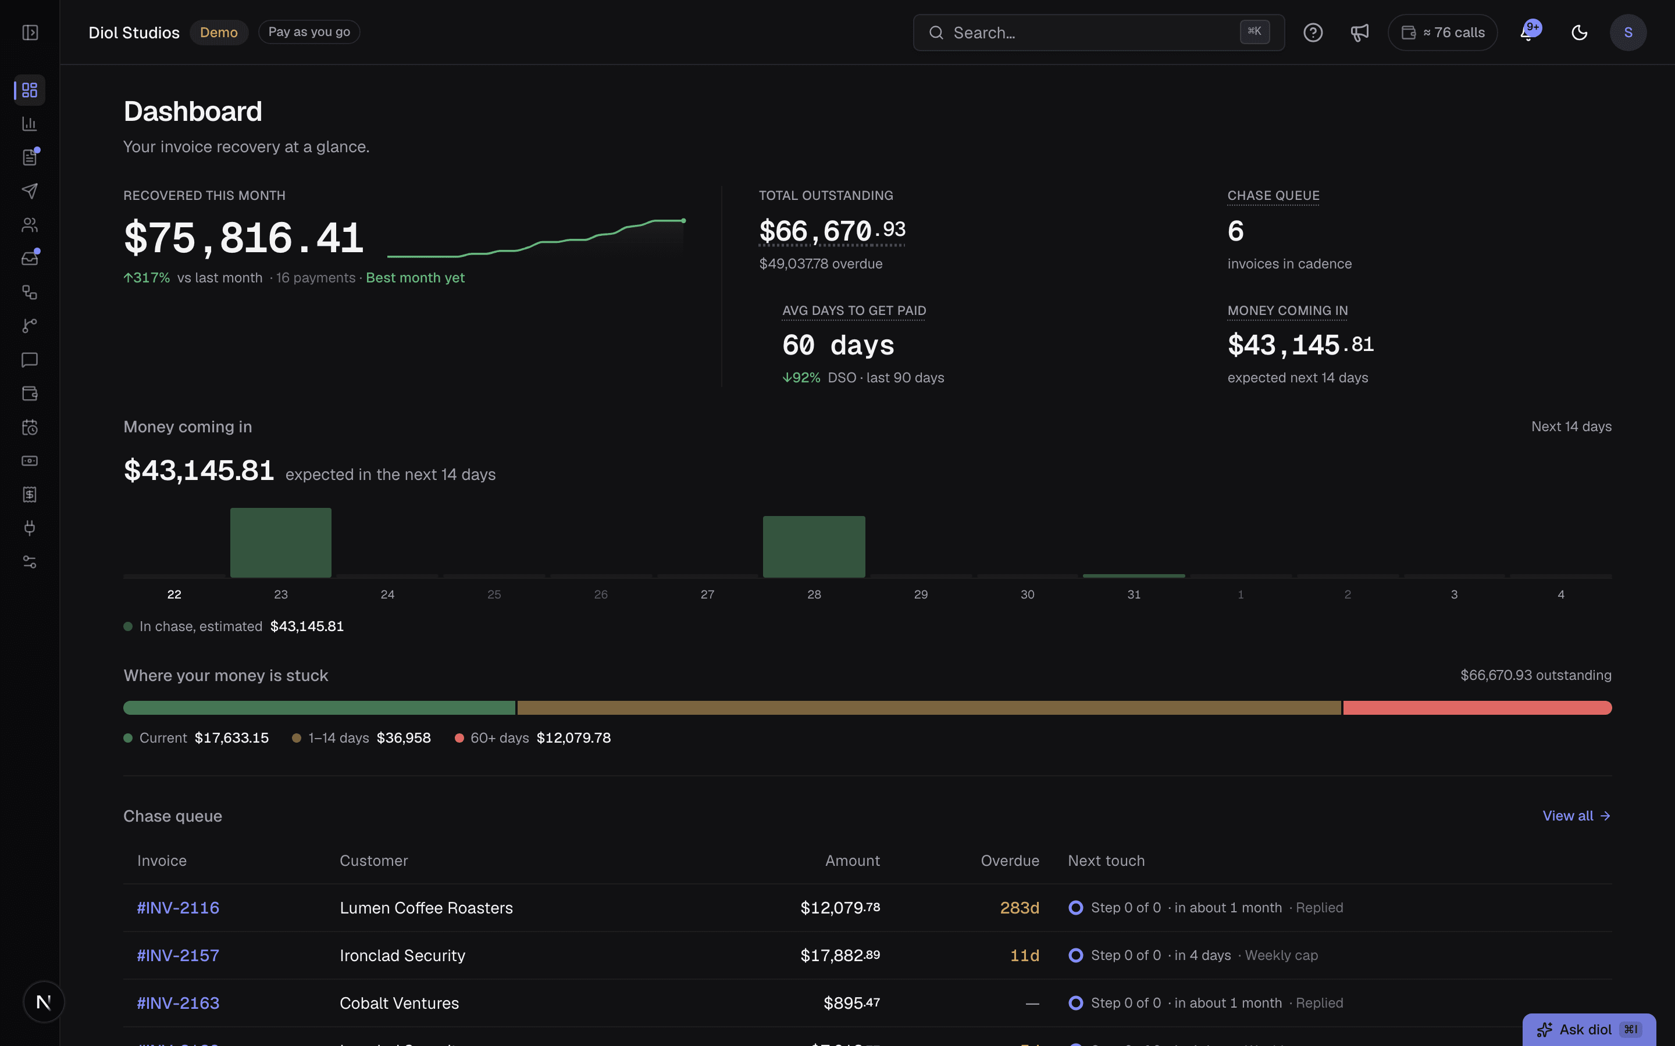Open the calendar clock schedule icon in the sidebar
Screen dimensions: 1675x1046
(30, 428)
